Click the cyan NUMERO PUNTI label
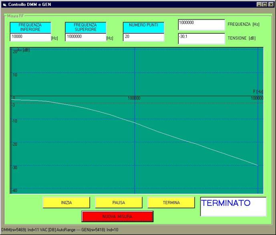 click(143, 25)
